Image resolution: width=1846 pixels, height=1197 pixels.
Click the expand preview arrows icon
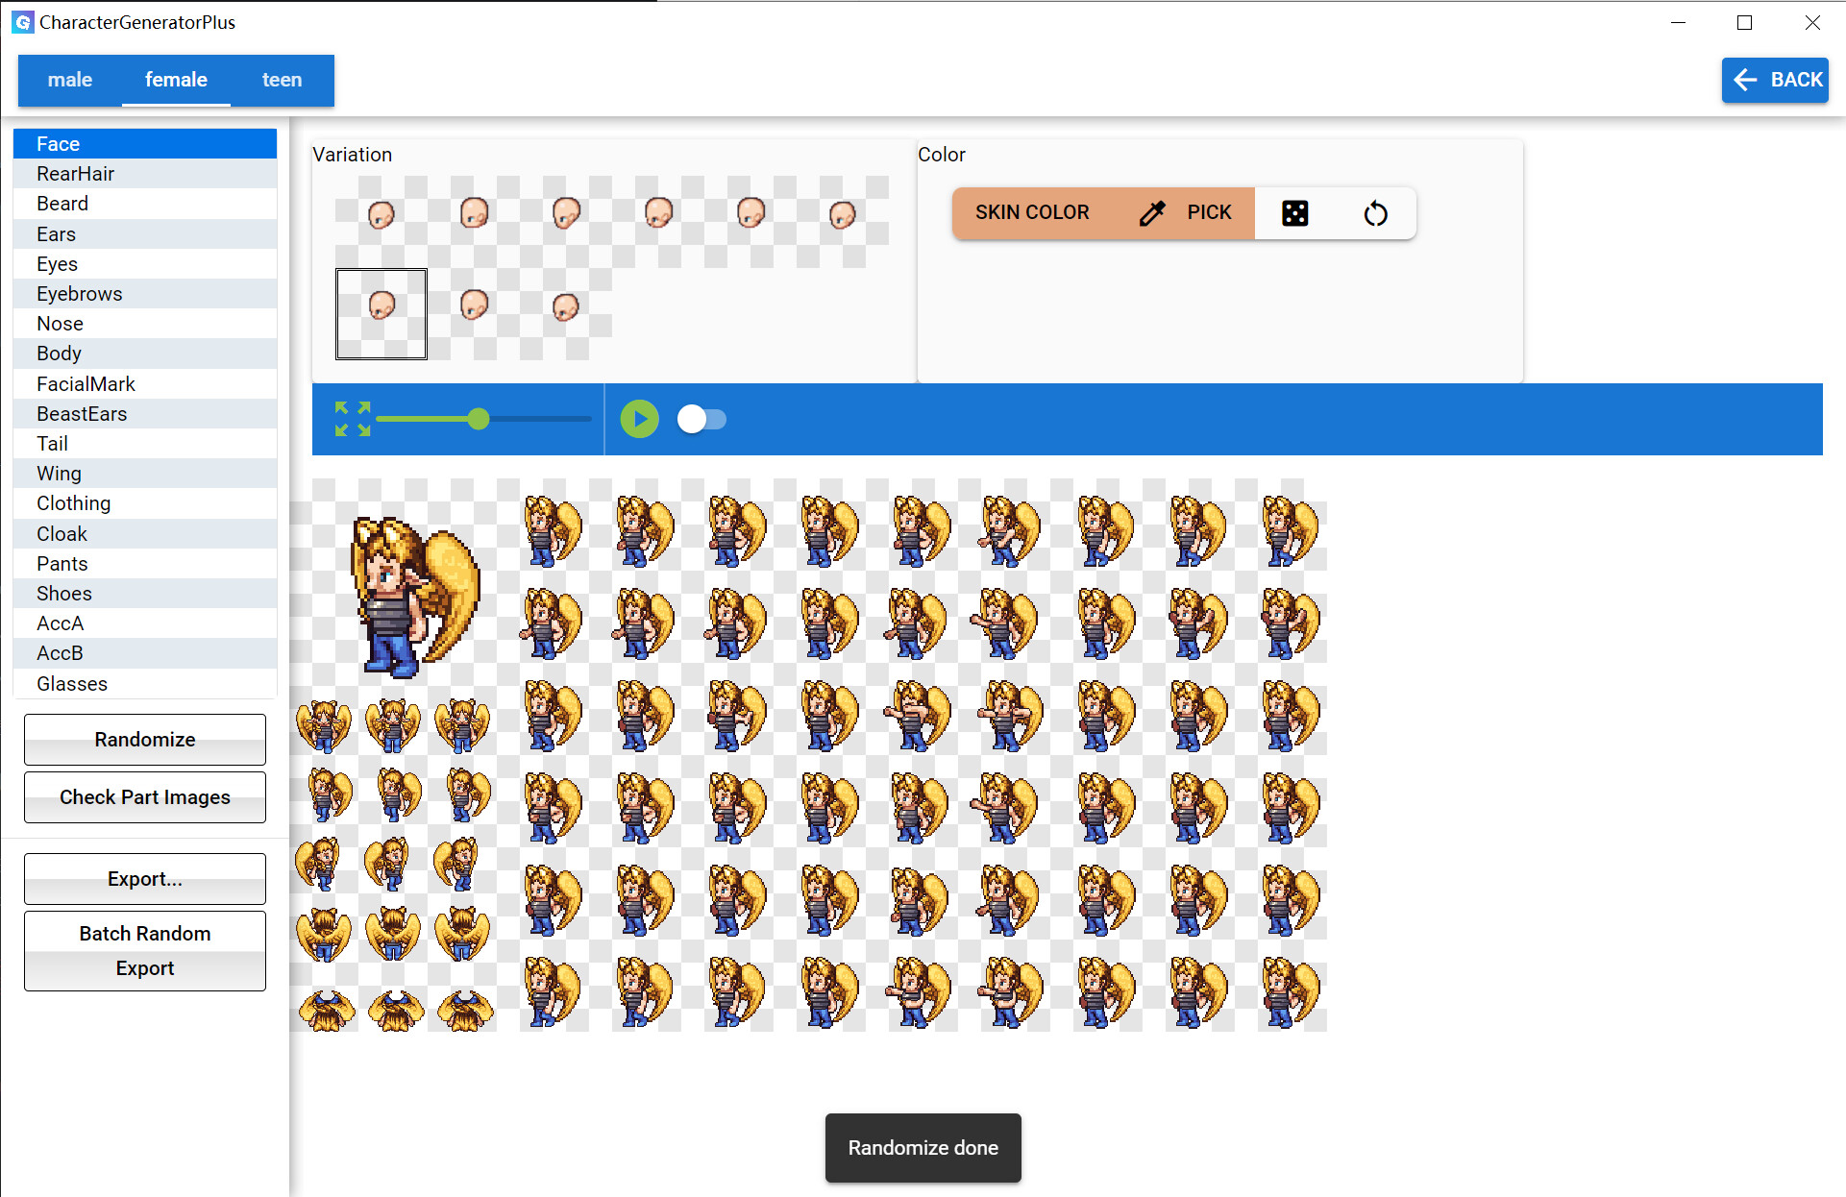352,419
